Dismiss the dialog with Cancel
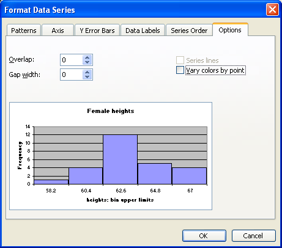The height and width of the screenshot is (248, 282). (253, 236)
